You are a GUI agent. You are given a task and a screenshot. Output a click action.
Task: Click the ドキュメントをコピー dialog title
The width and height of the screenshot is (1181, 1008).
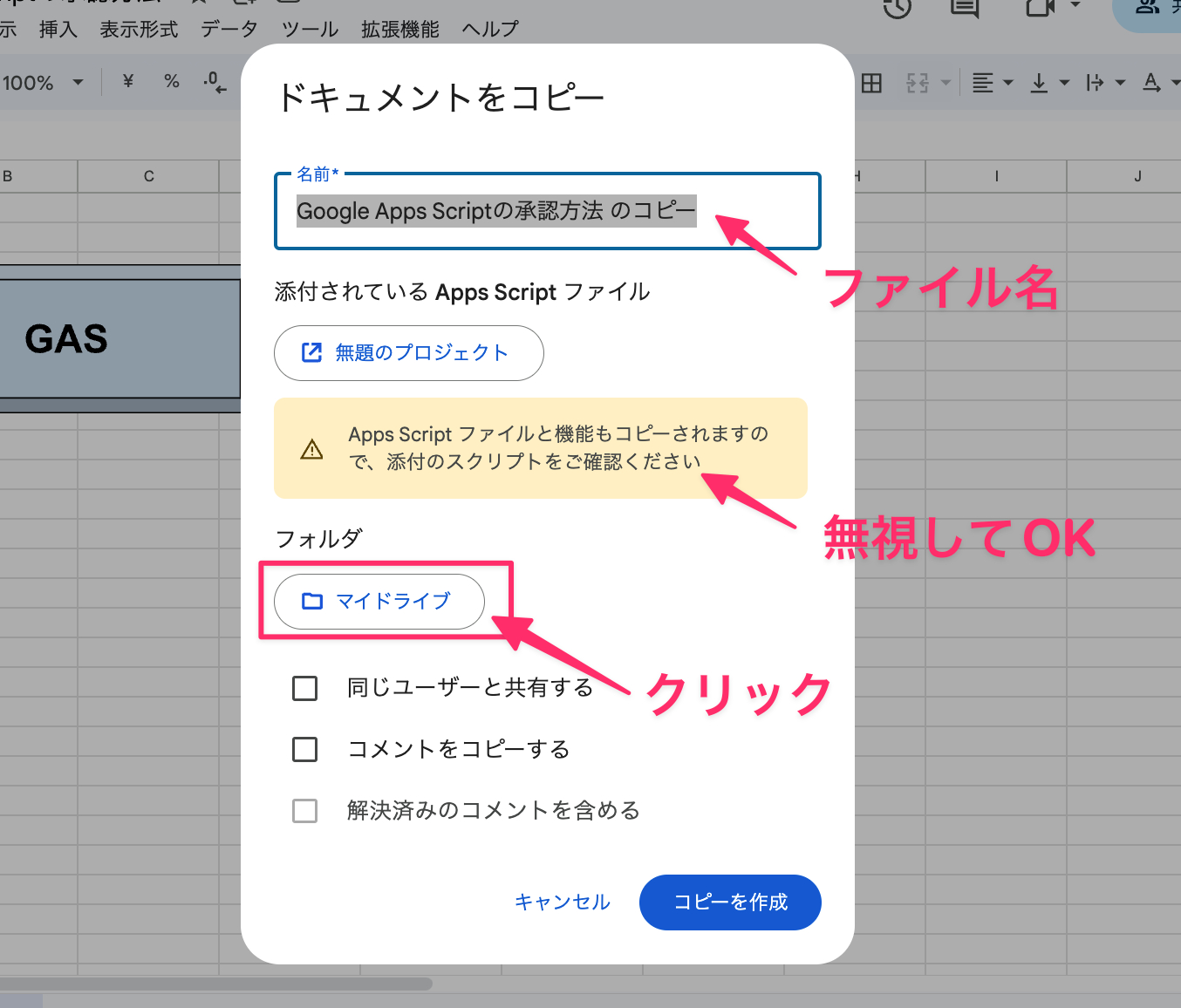coord(440,98)
